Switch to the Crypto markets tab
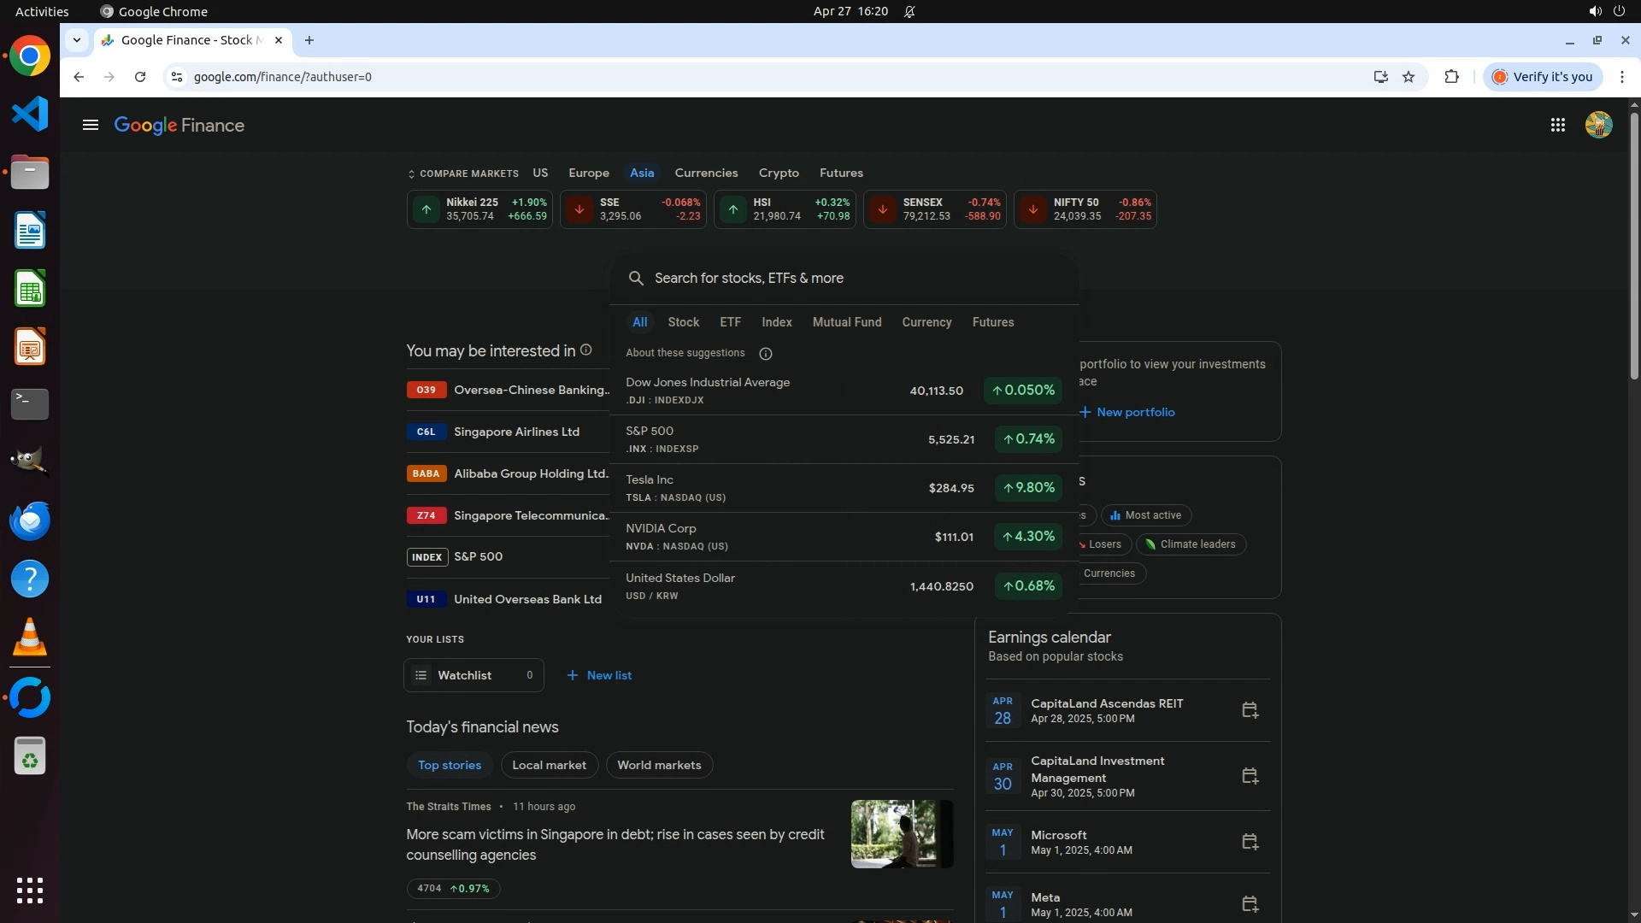 coord(778,173)
